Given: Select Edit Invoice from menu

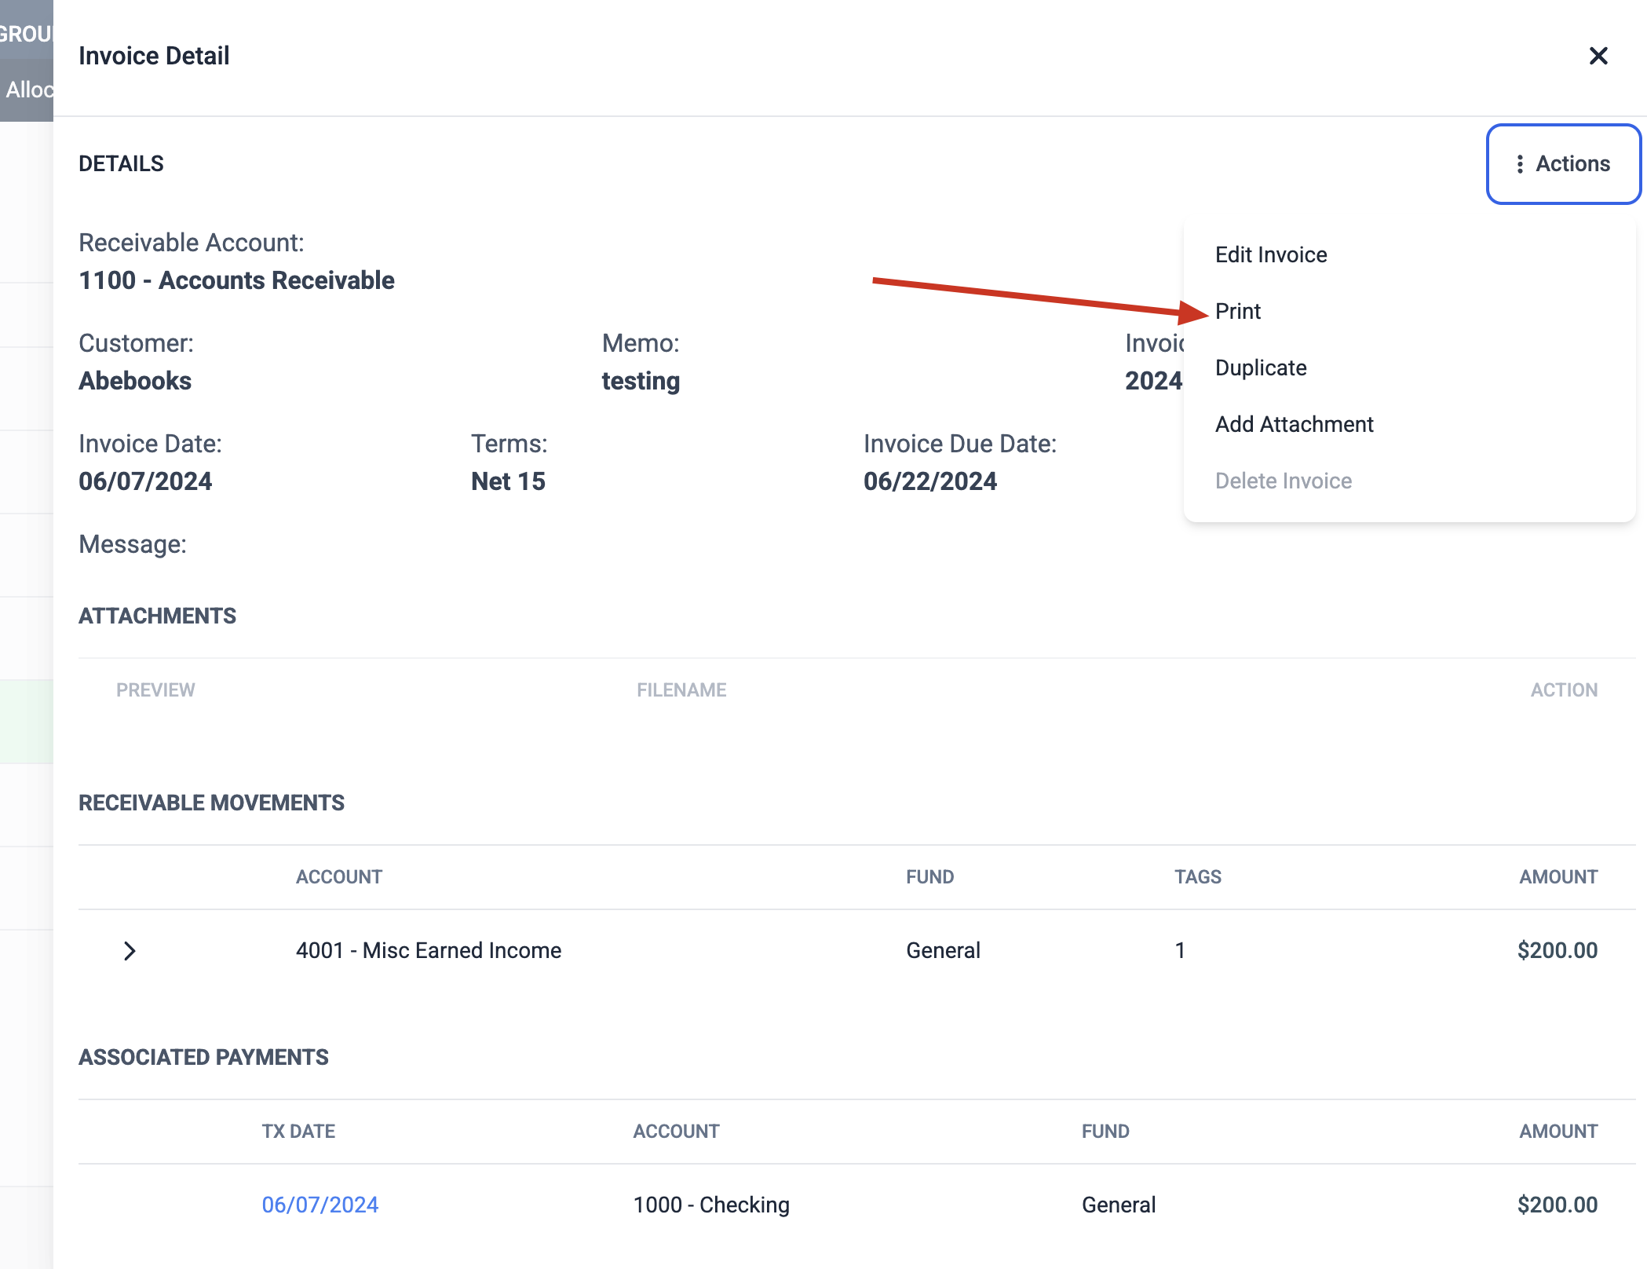Looking at the screenshot, I should tap(1271, 254).
